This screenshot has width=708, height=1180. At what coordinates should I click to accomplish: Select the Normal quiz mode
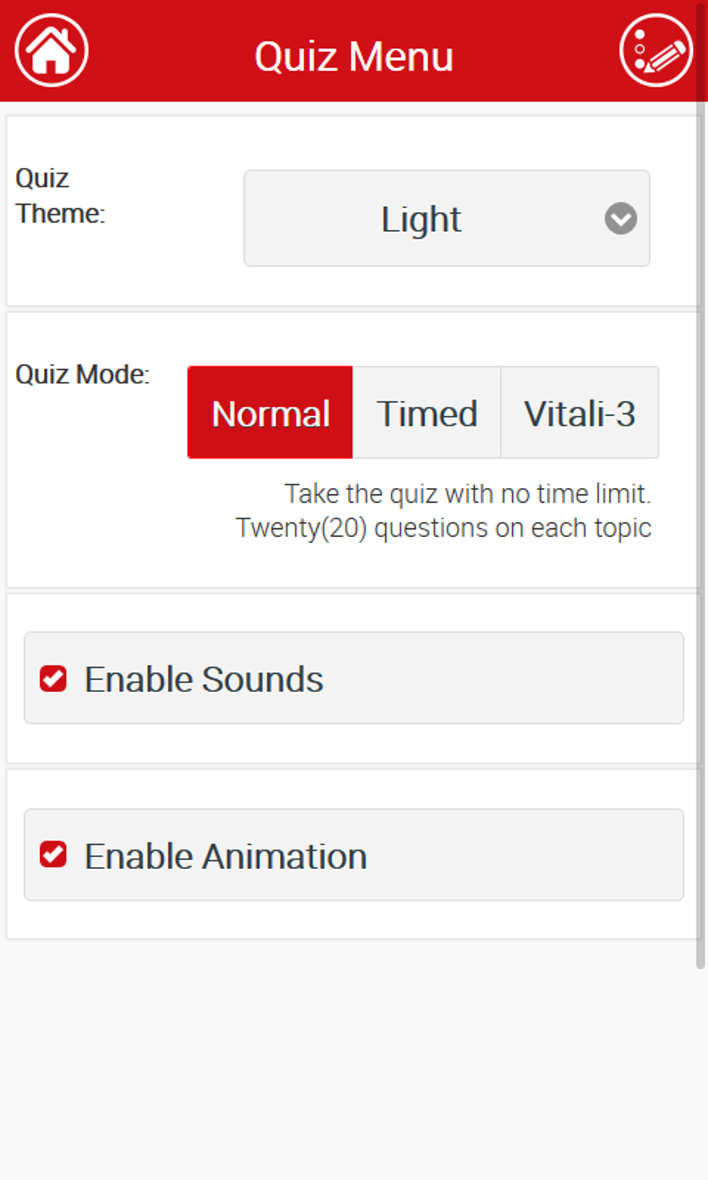[270, 413]
